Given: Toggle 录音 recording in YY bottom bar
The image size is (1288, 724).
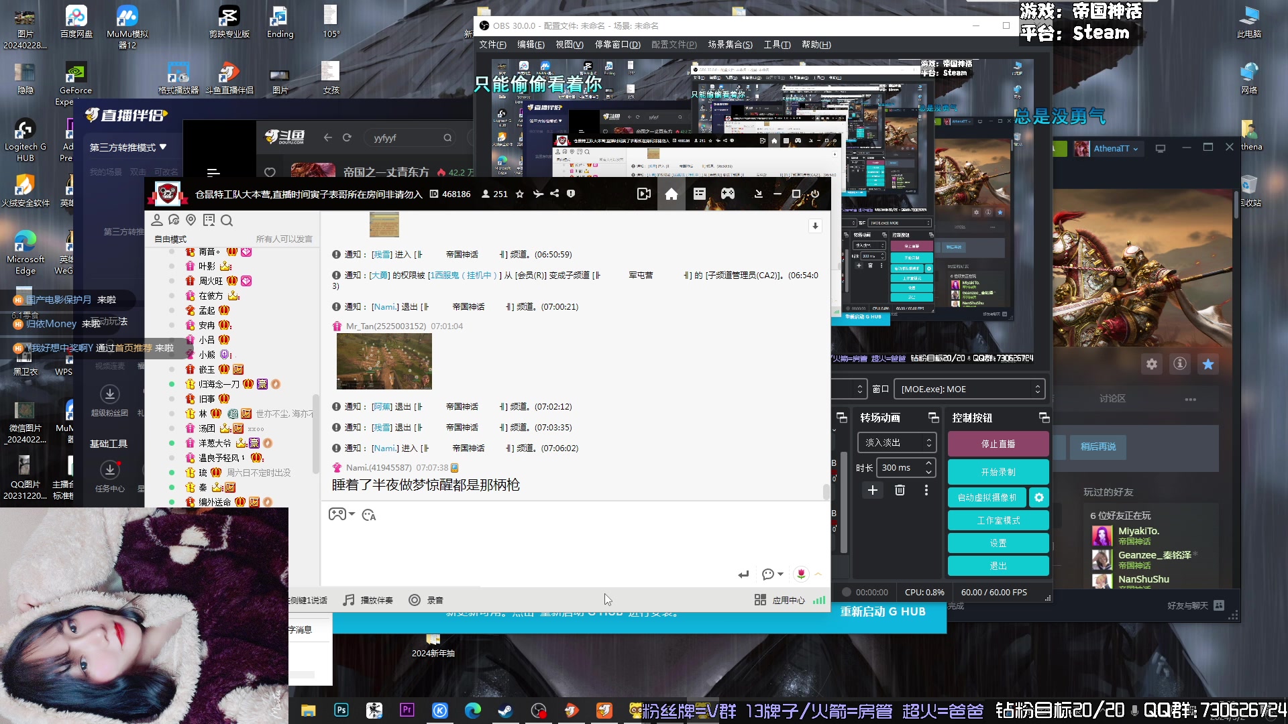Looking at the screenshot, I should [x=427, y=600].
